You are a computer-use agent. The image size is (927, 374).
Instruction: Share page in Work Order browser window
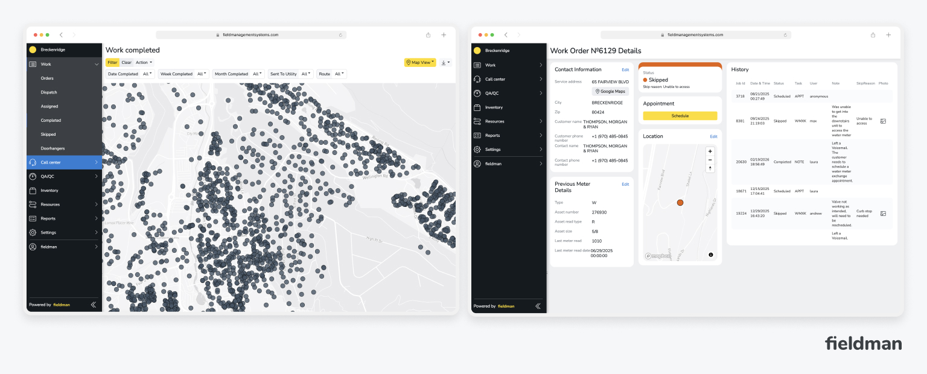873,35
